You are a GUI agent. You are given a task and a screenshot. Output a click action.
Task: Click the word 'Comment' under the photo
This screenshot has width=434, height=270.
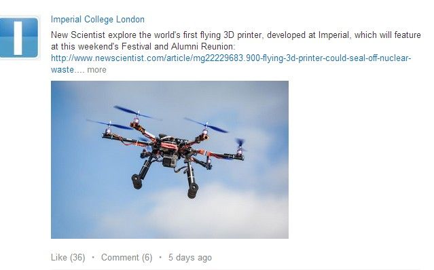tap(120, 257)
